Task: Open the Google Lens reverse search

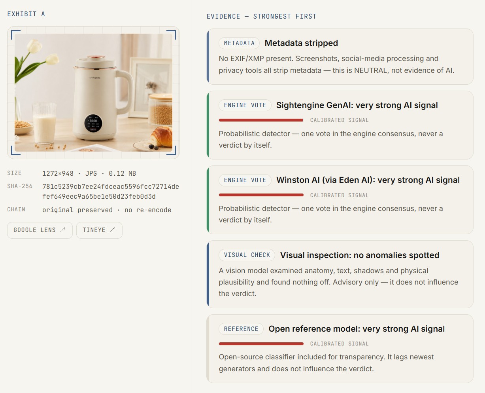Action: (40, 230)
